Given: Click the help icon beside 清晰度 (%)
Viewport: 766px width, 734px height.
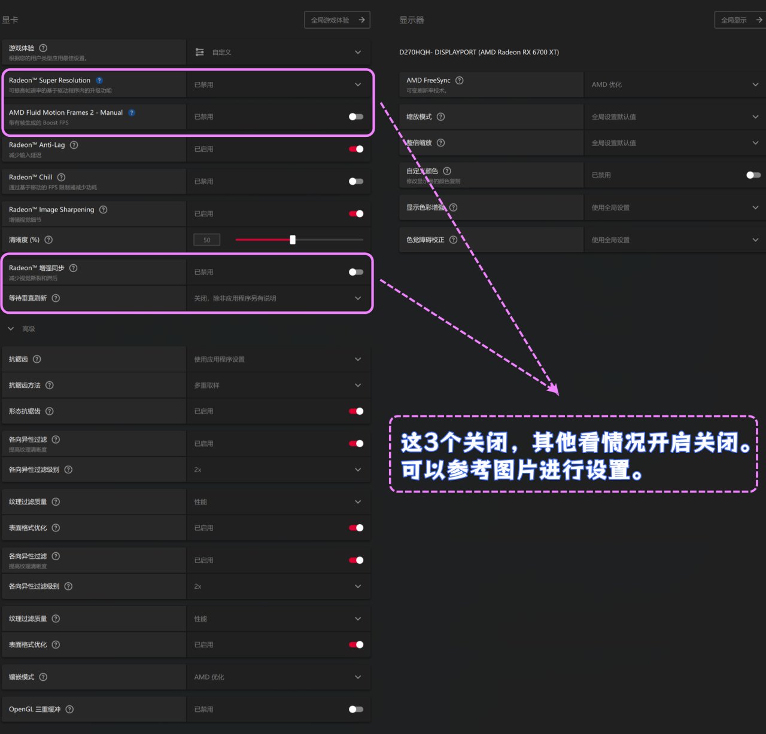Looking at the screenshot, I should (x=49, y=240).
